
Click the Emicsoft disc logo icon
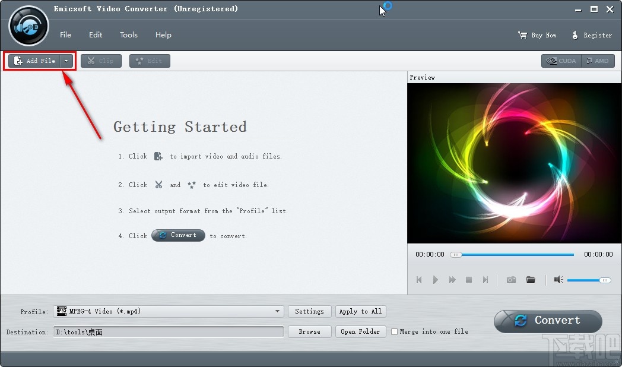28,26
